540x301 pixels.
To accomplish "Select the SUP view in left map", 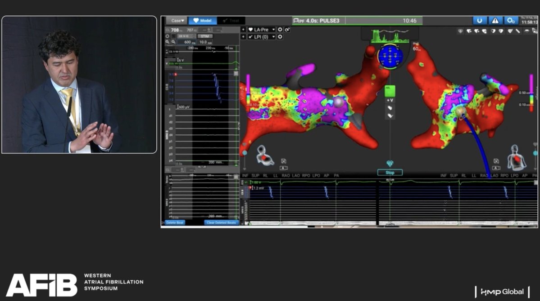I will tap(255, 176).
